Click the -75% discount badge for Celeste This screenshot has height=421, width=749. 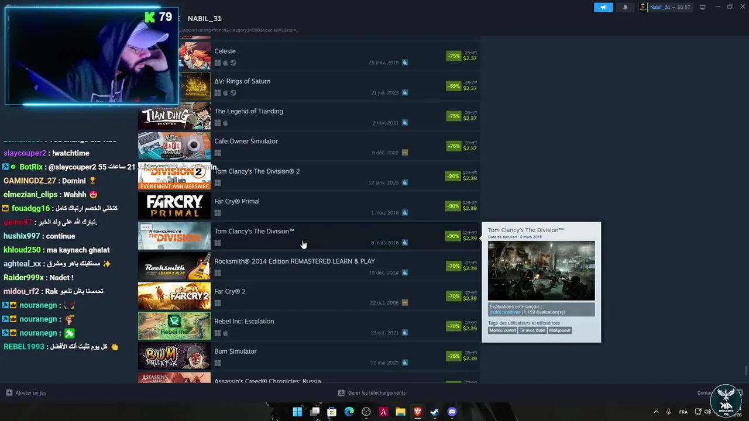454,56
